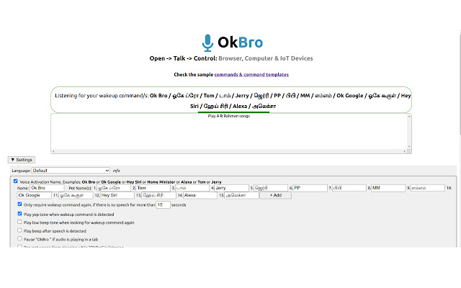The height and width of the screenshot is (288, 461).
Task: Click the seconds field showing 15
Action: tap(163, 204)
